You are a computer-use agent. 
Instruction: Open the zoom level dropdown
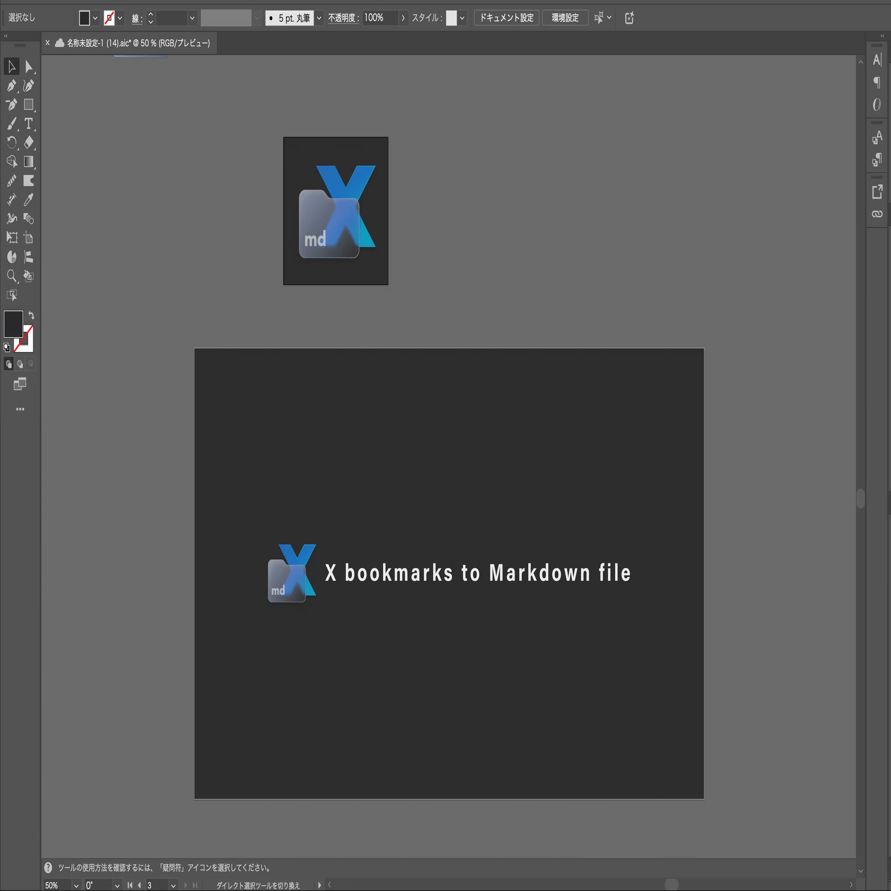tap(76, 886)
